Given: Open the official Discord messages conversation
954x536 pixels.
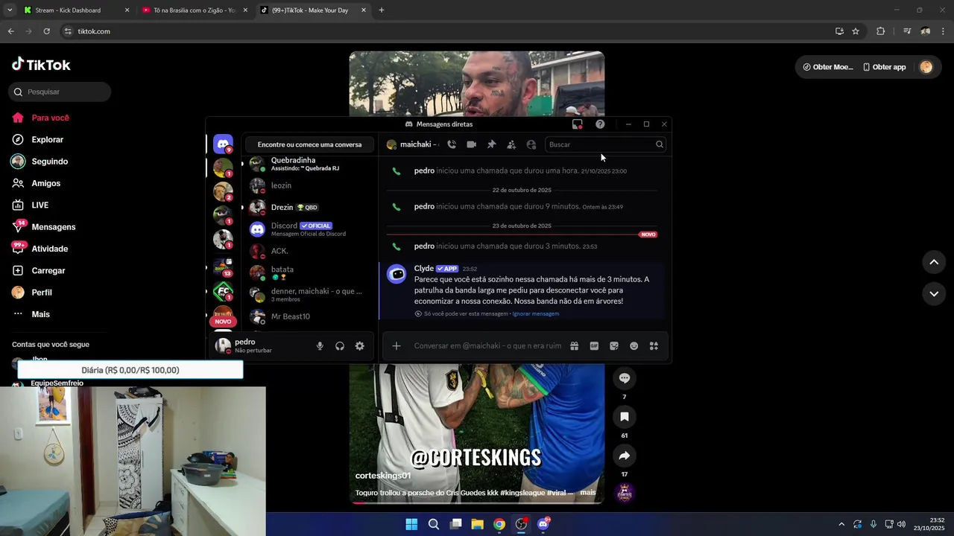Looking at the screenshot, I should coord(309,229).
